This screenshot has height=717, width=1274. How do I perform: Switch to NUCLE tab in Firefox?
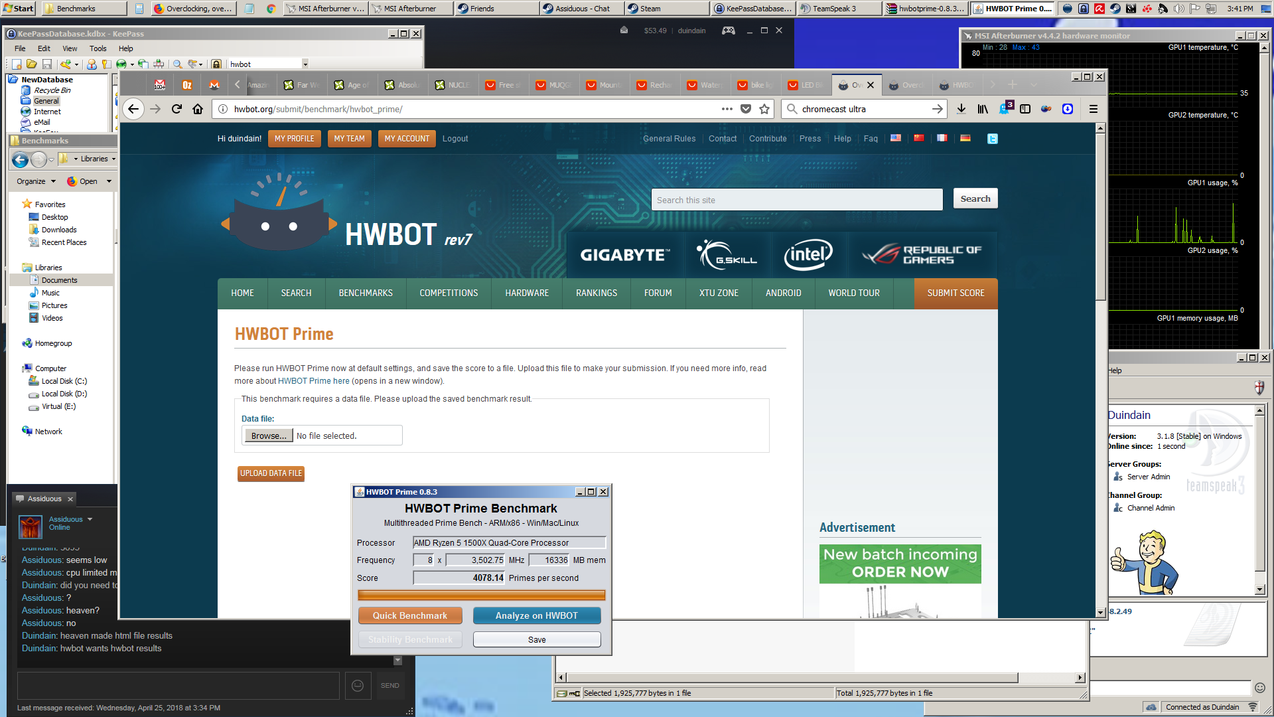click(452, 85)
